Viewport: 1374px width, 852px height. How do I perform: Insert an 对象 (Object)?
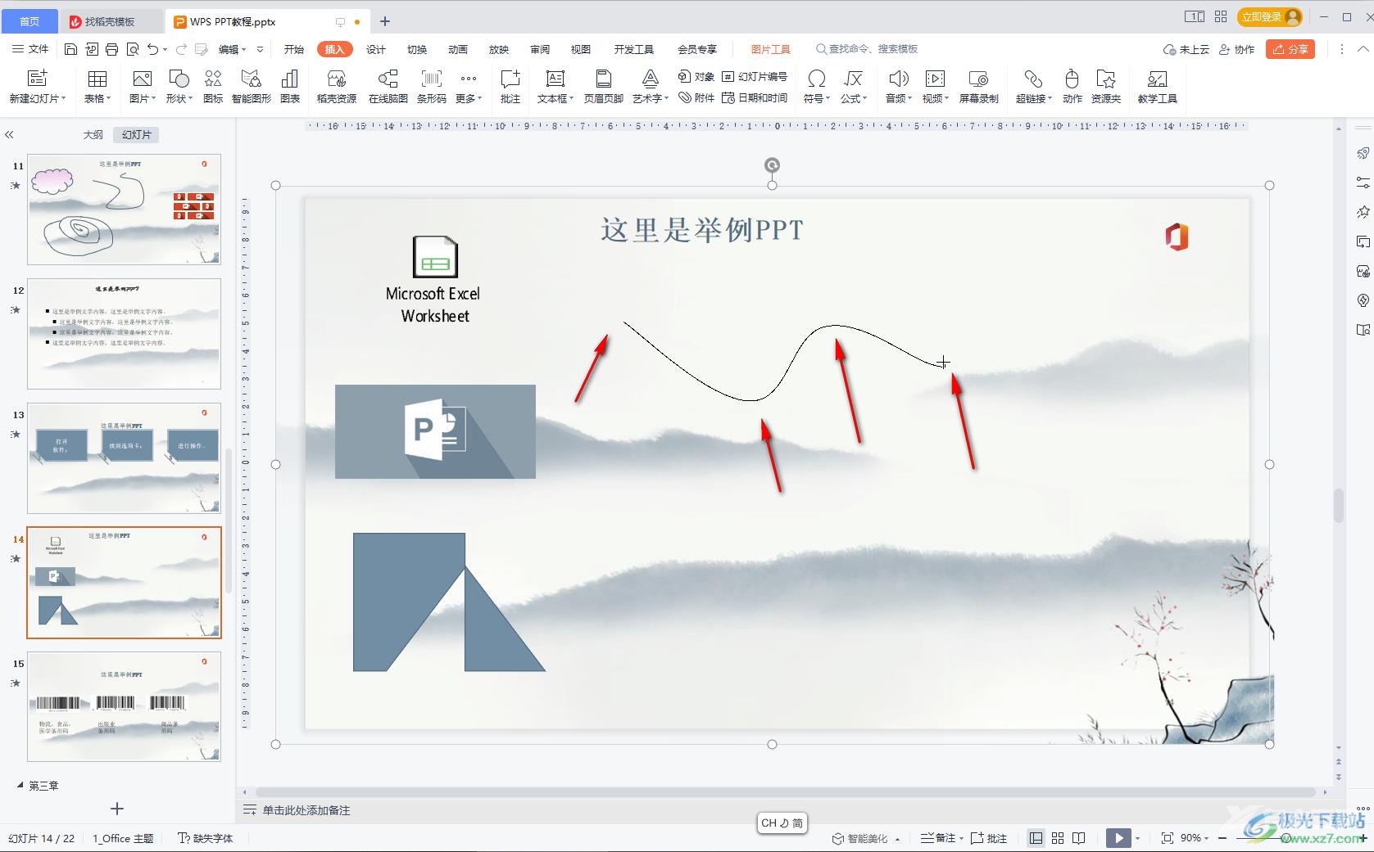[x=696, y=76]
